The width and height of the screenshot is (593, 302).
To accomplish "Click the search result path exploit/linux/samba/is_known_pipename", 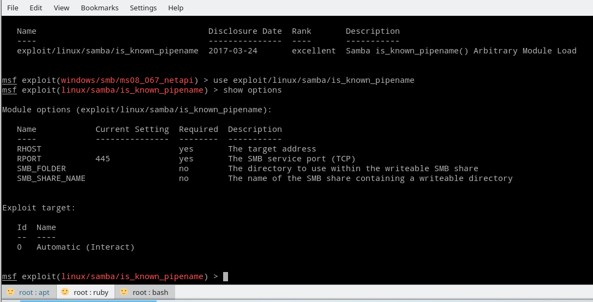I will tap(107, 51).
